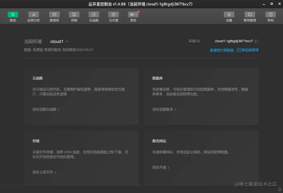Click the 当前环境 label
The image size is (283, 193).
tap(33, 41)
